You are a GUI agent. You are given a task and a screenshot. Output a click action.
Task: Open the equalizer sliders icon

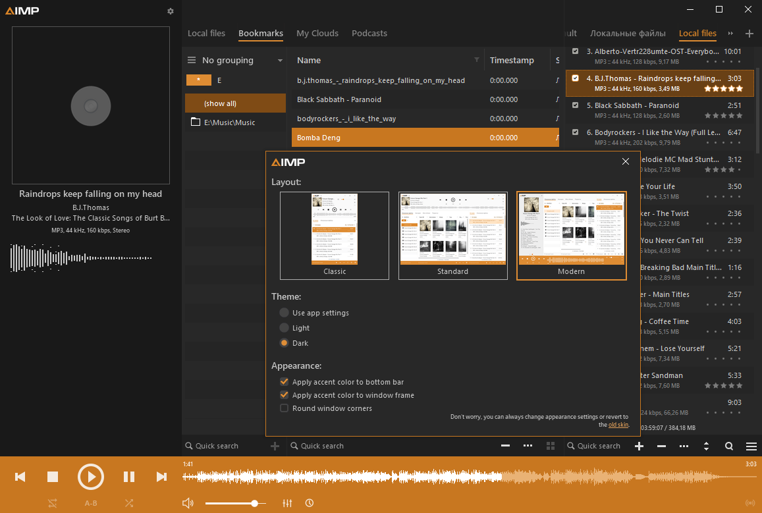click(287, 503)
